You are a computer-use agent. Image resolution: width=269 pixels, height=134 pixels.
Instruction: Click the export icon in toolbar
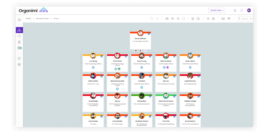(198, 19)
